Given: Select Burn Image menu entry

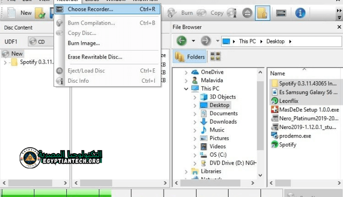Looking at the screenshot, I should pyautogui.click(x=84, y=43).
